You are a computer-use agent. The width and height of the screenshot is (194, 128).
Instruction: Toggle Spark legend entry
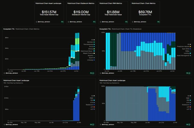(x=92, y=58)
